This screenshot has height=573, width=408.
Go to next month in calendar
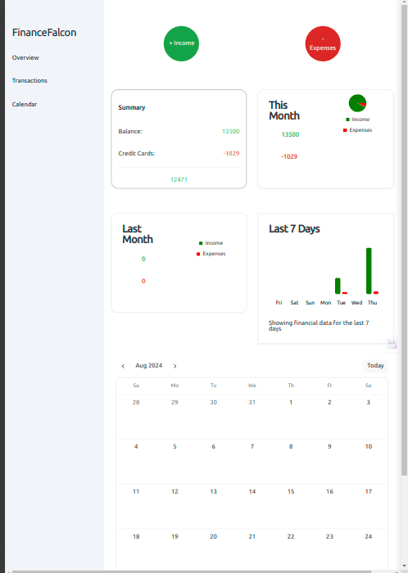pos(175,366)
